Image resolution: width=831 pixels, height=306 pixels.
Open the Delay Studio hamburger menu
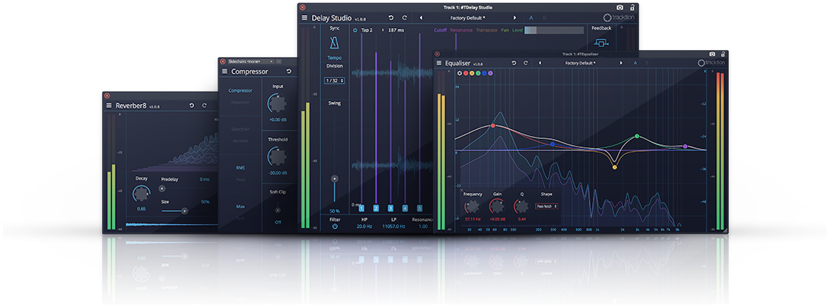click(304, 17)
